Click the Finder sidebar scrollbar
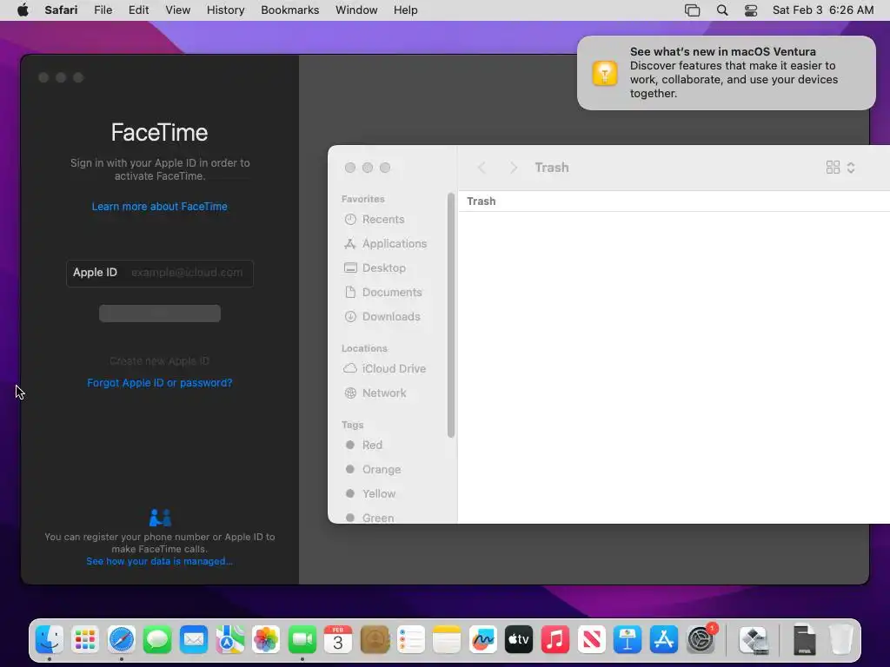Viewport: 890px width, 667px height. (451, 315)
